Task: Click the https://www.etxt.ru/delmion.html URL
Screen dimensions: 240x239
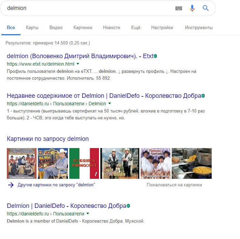Action: [x=41, y=64]
